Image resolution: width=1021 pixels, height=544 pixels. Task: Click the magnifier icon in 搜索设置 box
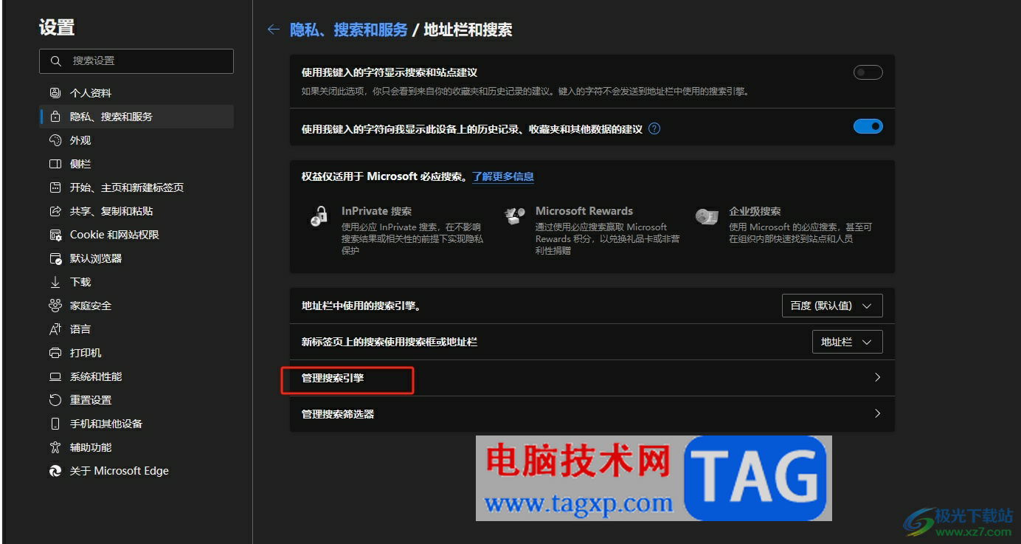point(56,61)
